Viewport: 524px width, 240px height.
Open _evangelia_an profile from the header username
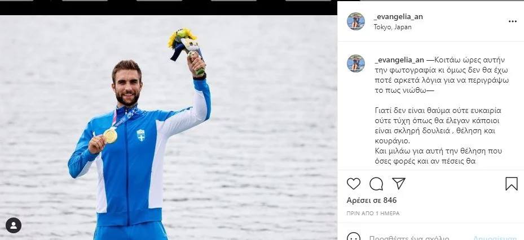[398, 17]
